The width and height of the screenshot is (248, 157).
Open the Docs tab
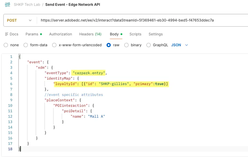coord(12,34)
